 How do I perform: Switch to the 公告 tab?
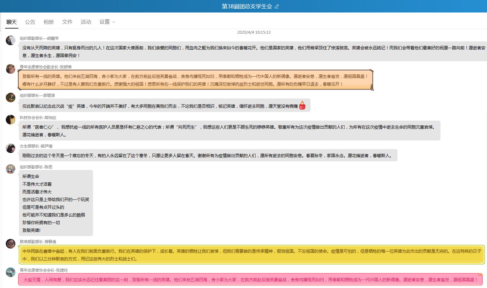click(30, 22)
